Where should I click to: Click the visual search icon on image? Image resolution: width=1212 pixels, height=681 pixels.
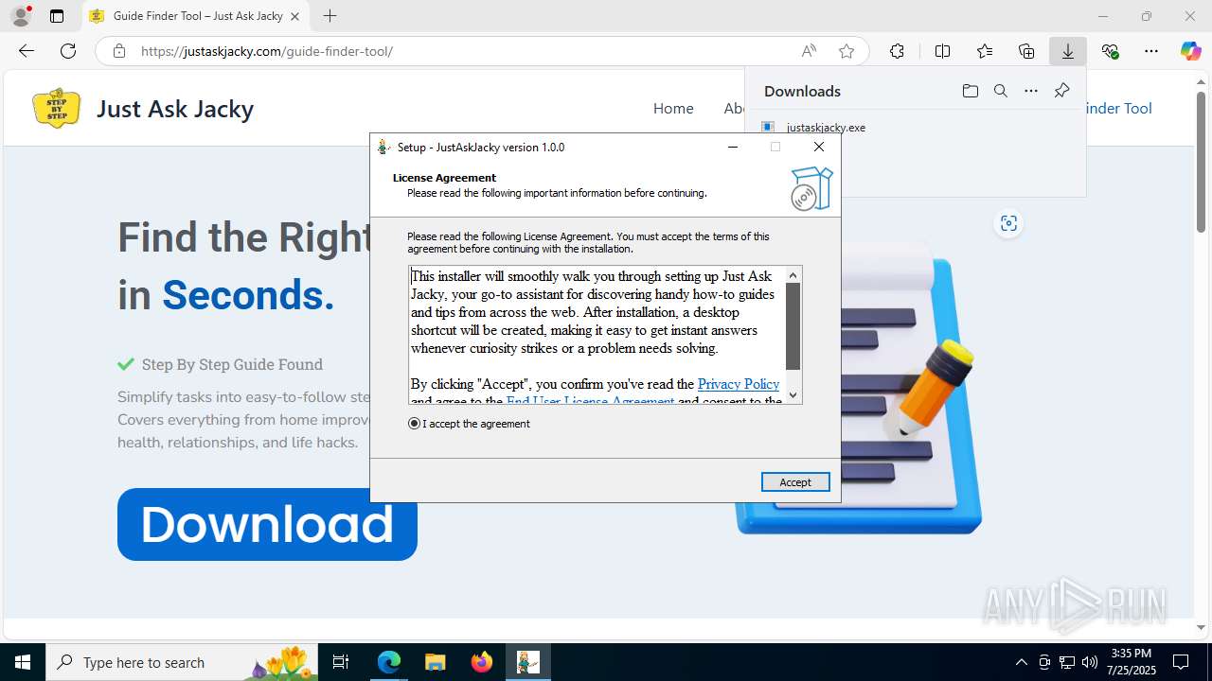pos(1008,223)
